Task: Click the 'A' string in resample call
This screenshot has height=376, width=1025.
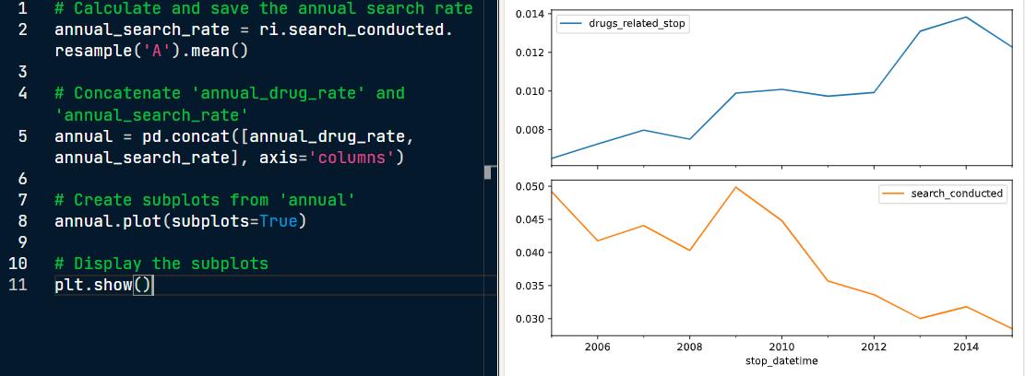Action: (157, 51)
